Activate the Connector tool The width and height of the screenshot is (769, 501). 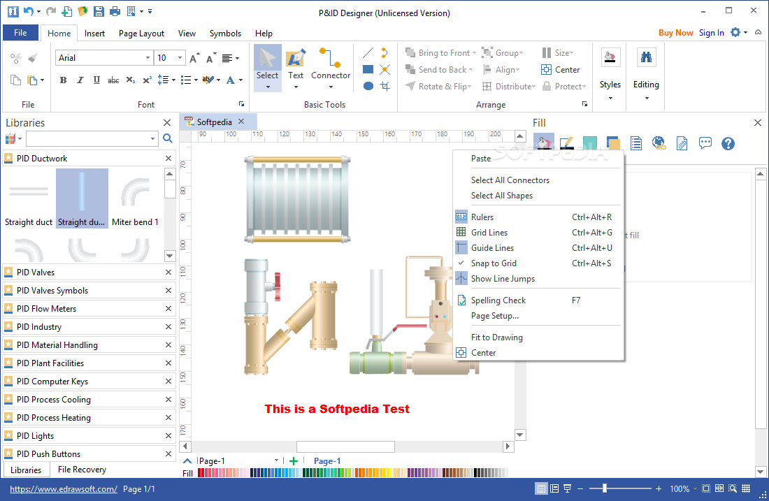coord(331,68)
